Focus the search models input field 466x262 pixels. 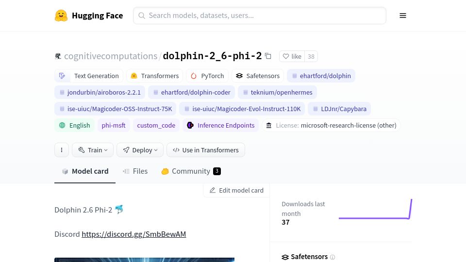coord(259,16)
